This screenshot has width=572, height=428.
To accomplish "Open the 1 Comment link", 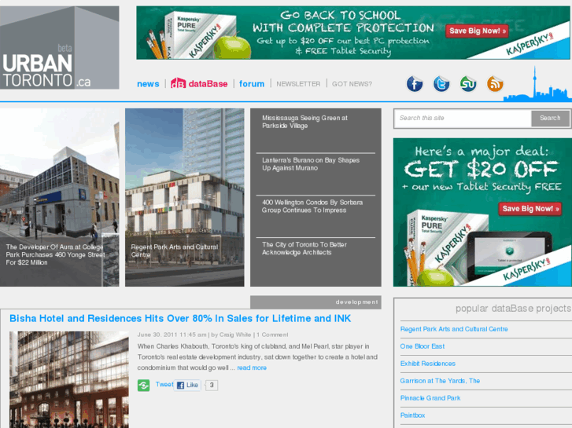I will point(272,335).
